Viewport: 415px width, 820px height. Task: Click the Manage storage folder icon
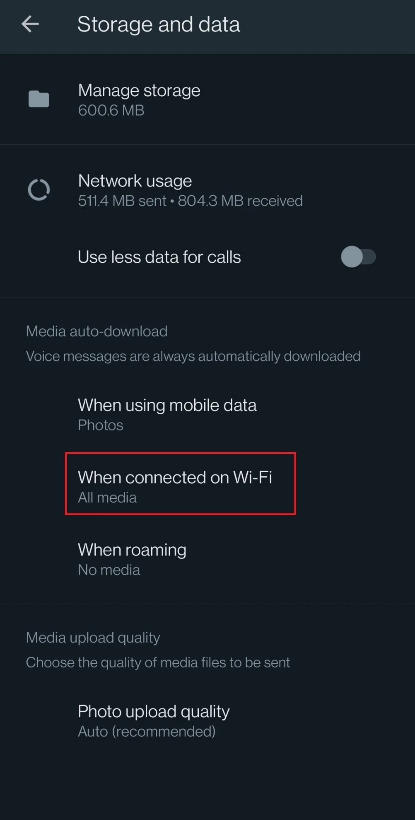click(x=39, y=99)
